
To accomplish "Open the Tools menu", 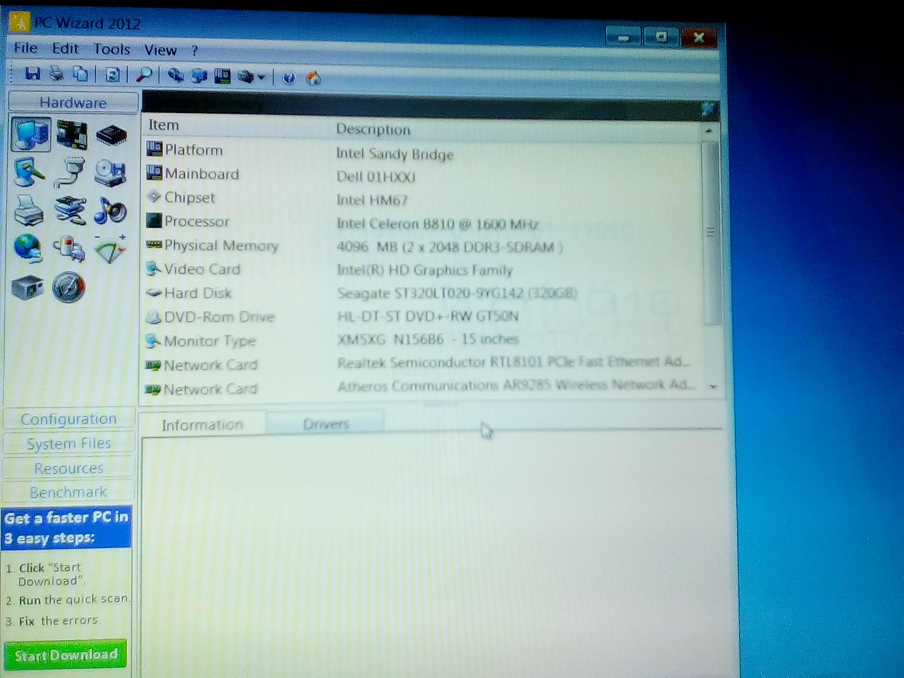I will [111, 49].
